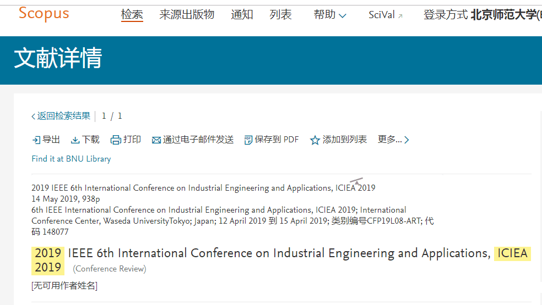
Task: Click the 文献详情 page heading
Action: point(58,58)
